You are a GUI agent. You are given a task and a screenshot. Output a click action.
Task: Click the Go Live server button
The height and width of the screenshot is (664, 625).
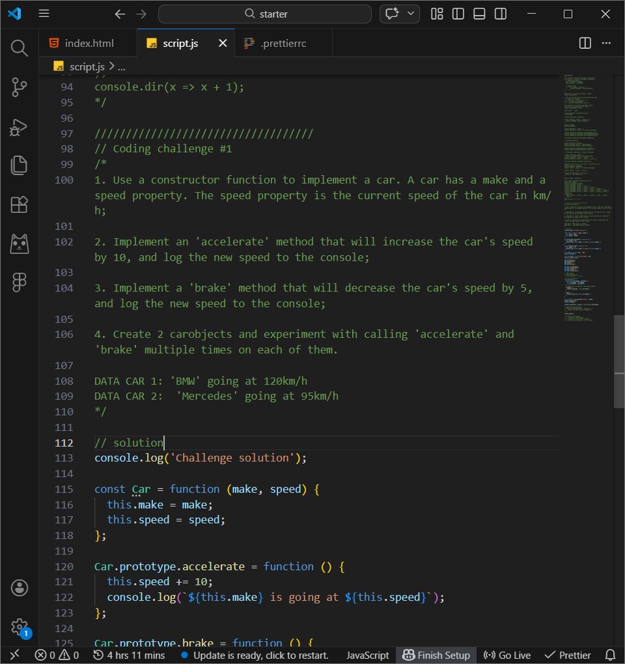(x=507, y=655)
